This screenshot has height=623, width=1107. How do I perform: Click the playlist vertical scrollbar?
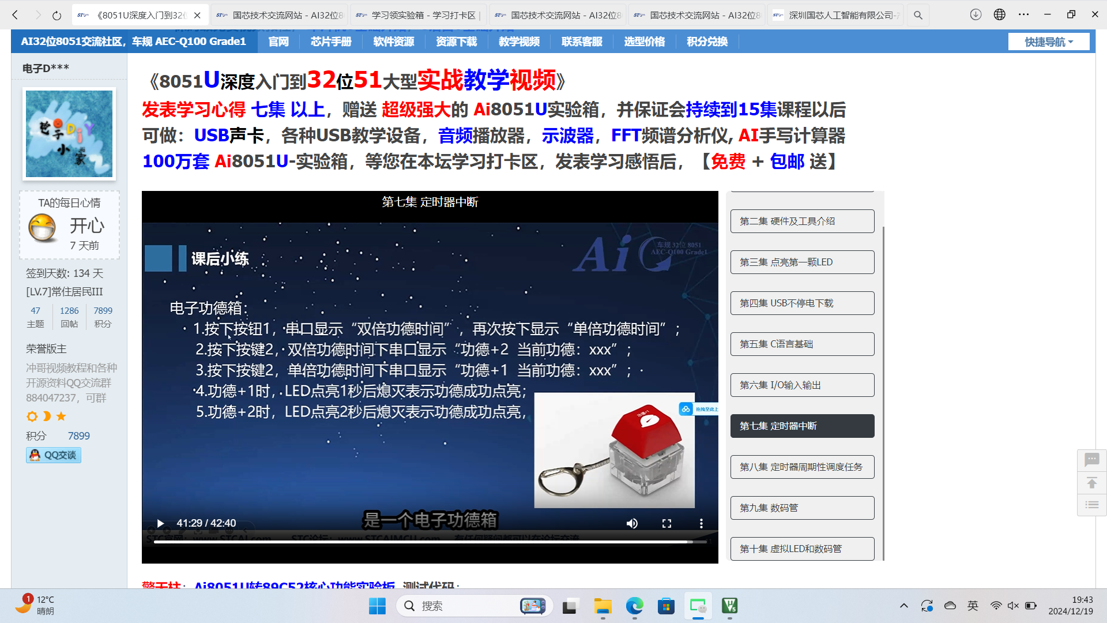click(883, 392)
